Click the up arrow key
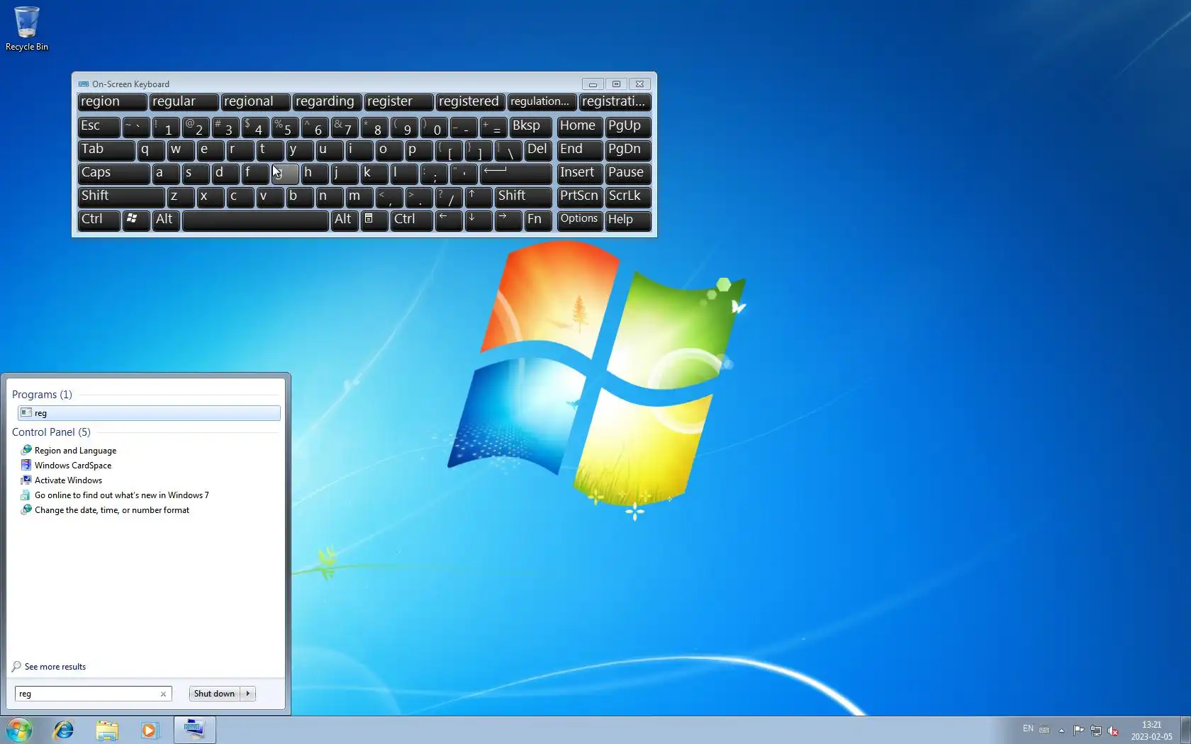Viewport: 1191px width, 744px height. [x=479, y=197]
